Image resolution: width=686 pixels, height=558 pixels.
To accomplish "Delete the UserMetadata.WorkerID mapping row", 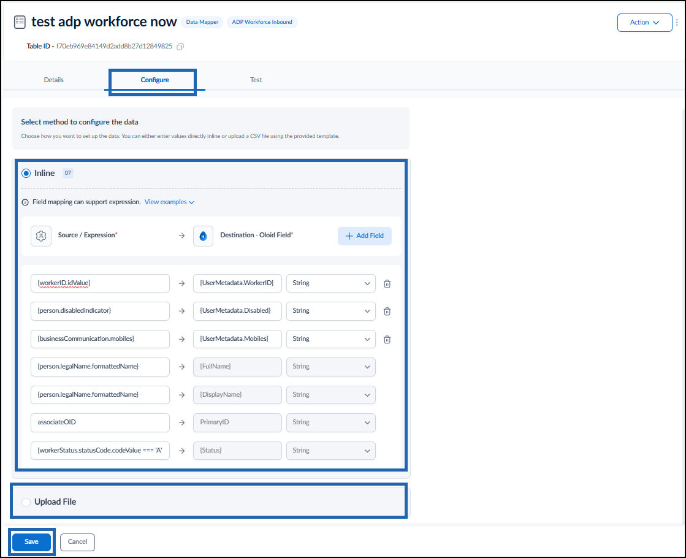I will [387, 283].
